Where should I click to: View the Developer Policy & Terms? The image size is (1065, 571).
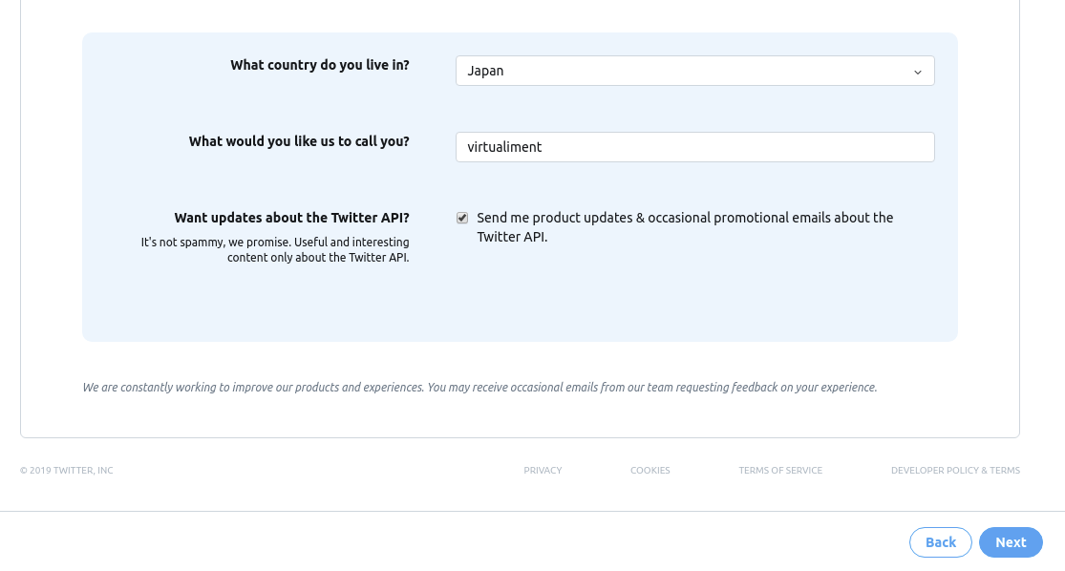click(955, 470)
